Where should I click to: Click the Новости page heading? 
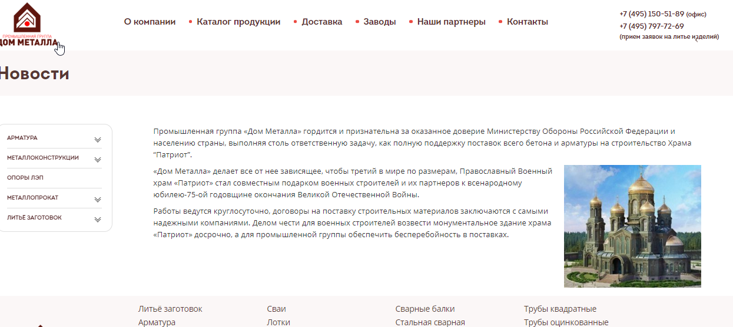34,74
